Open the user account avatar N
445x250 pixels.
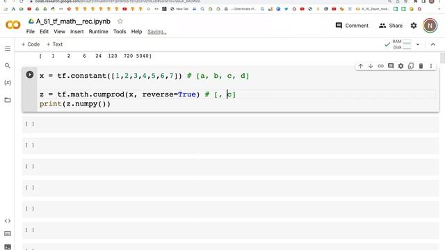point(430,26)
